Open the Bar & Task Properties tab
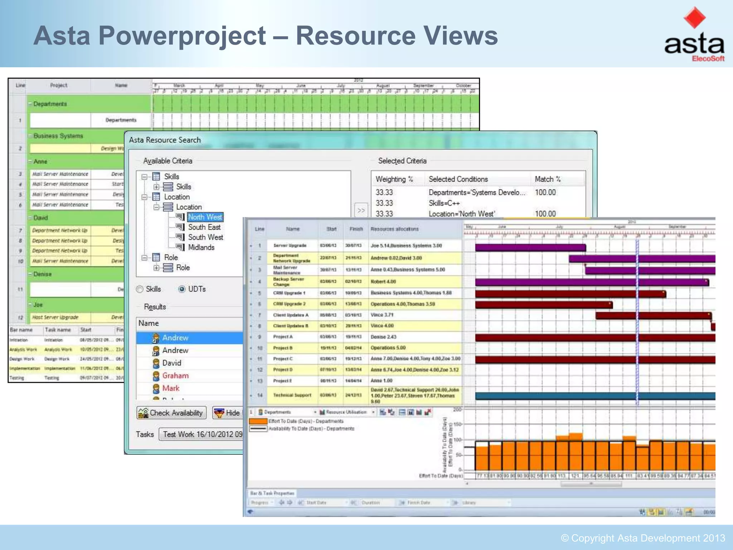The image size is (733, 550). (272, 493)
